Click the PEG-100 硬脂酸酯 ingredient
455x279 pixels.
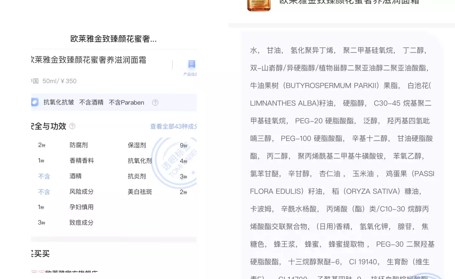tap(312, 139)
